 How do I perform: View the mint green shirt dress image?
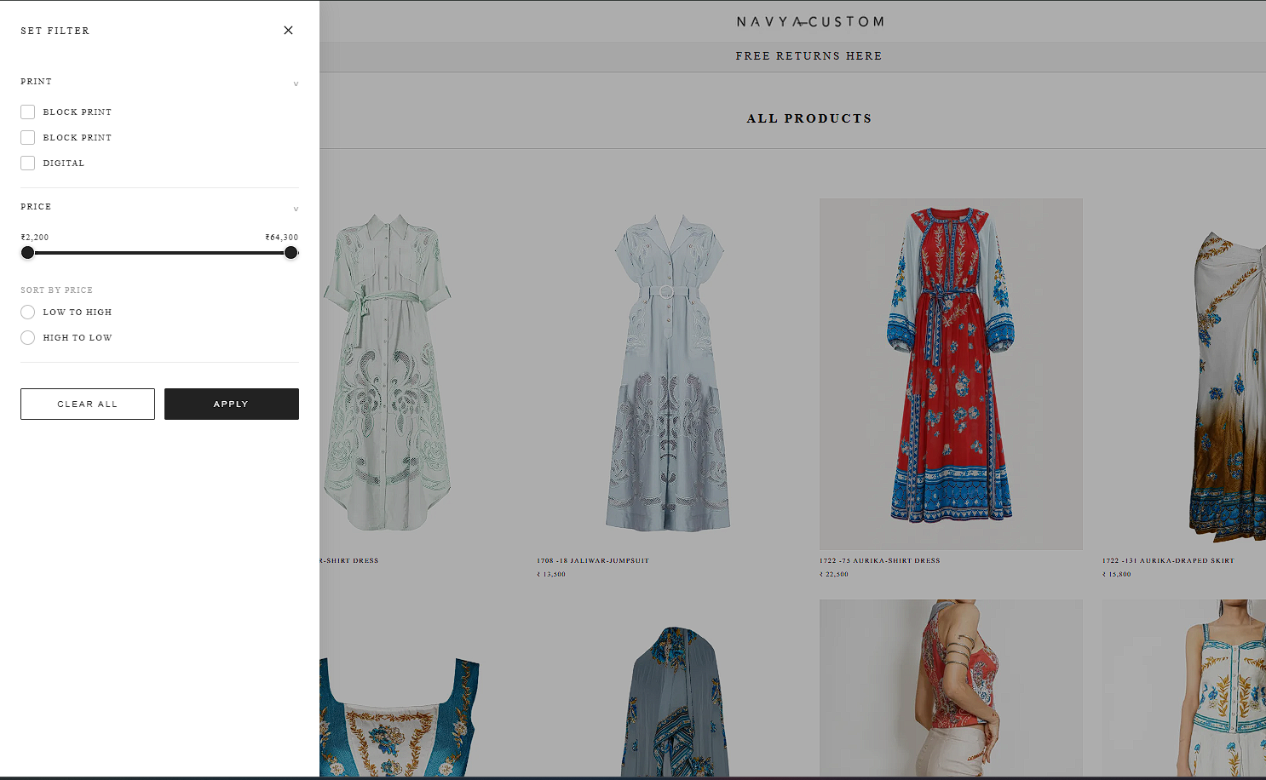(x=386, y=374)
